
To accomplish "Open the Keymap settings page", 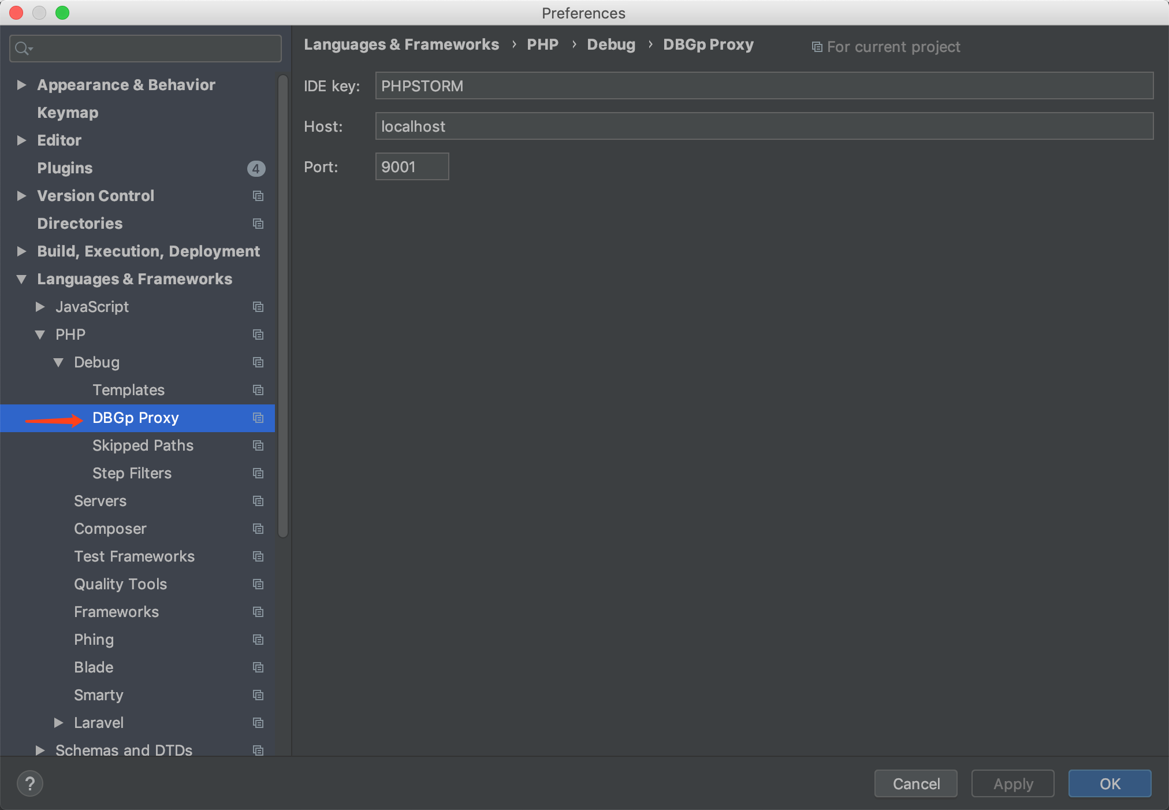I will point(68,113).
